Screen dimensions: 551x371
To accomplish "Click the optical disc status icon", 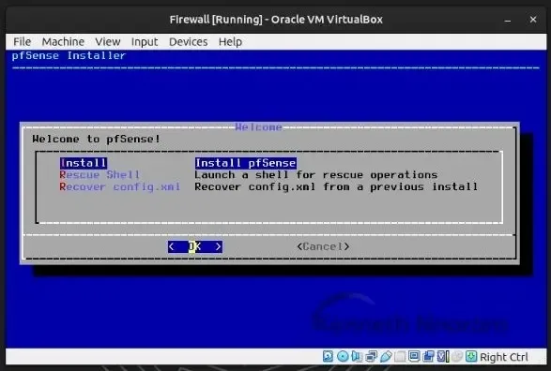I will click(343, 356).
